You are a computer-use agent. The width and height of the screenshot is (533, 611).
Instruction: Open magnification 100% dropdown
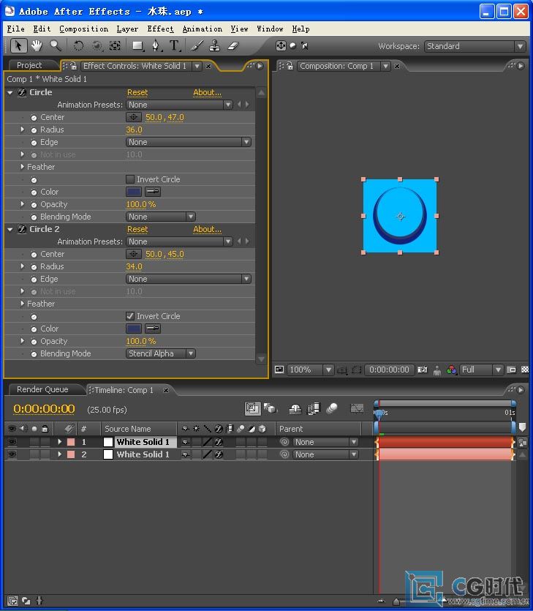pos(310,370)
